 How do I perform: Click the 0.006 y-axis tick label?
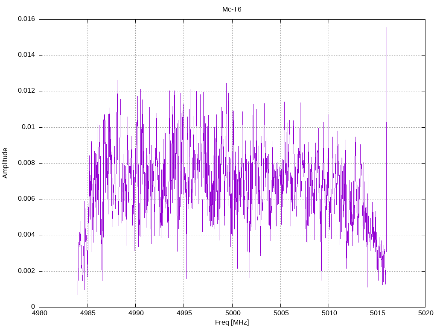click(26, 199)
